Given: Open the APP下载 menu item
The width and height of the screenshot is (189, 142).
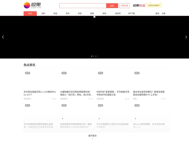Looking at the screenshot, I should pyautogui.click(x=131, y=13).
